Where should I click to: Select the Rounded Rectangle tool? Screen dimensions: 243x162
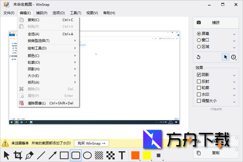point(76,155)
